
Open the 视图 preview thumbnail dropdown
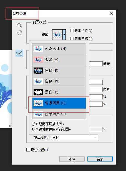pos(59,35)
